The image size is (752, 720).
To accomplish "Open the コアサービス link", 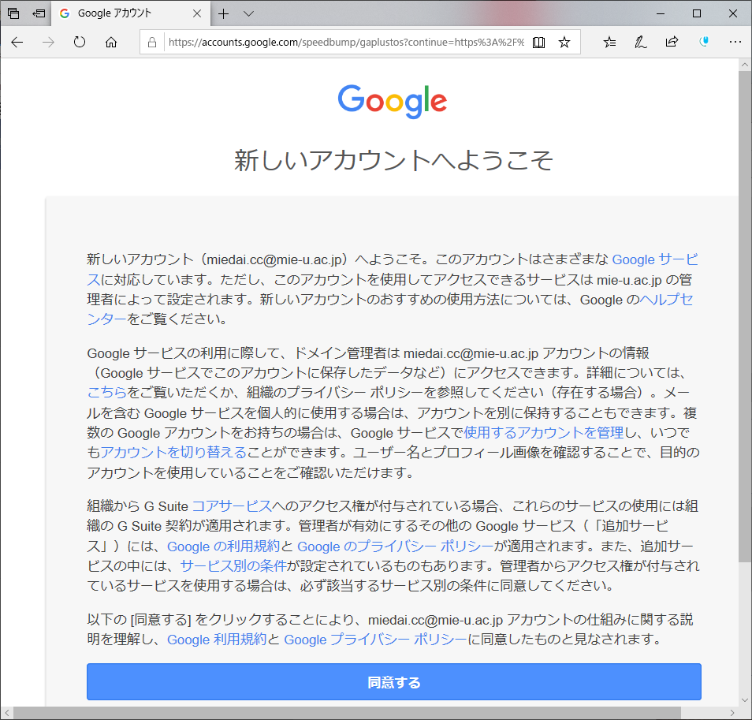I will point(232,506).
